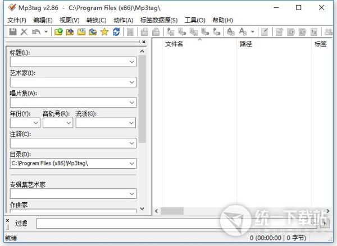Open the 编辑(E) menu
The width and height of the screenshot is (337, 246).
43,20
